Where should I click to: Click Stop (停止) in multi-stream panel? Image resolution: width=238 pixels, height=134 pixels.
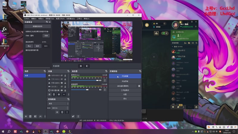point(29,46)
